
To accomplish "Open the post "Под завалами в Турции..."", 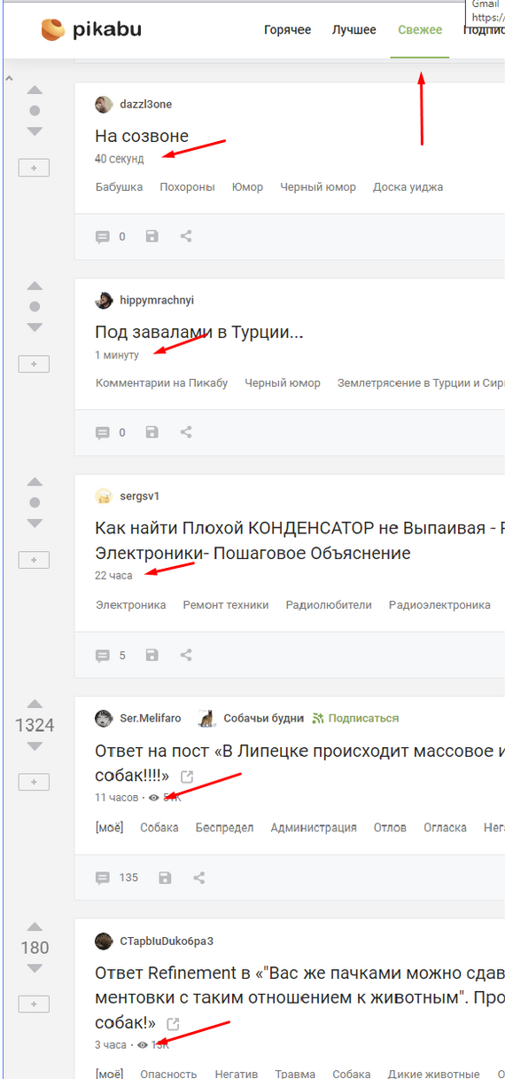I will (x=199, y=333).
